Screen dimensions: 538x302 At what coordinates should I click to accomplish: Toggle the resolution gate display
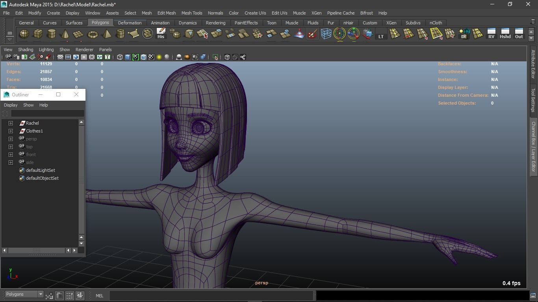76,57
